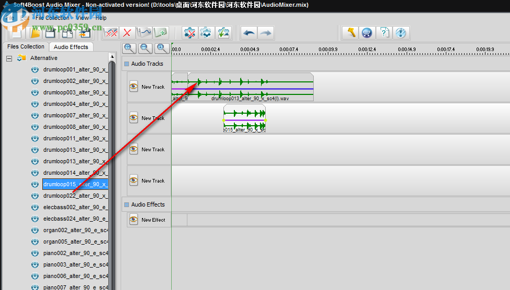This screenshot has width=510, height=290.
Task: Toggle eye icon of New Effect row
Action: point(134,220)
